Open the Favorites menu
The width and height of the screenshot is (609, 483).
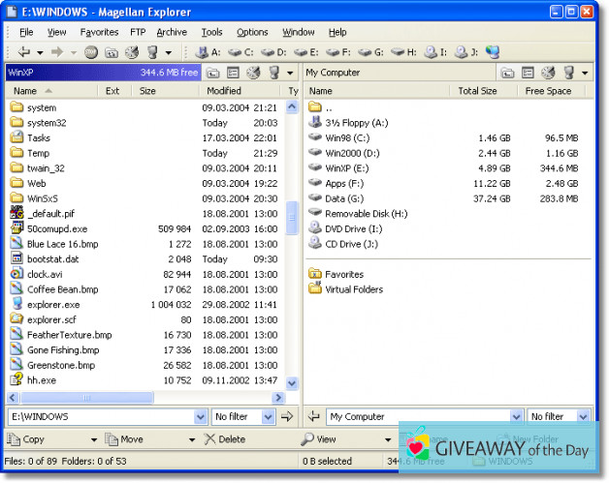[99, 32]
